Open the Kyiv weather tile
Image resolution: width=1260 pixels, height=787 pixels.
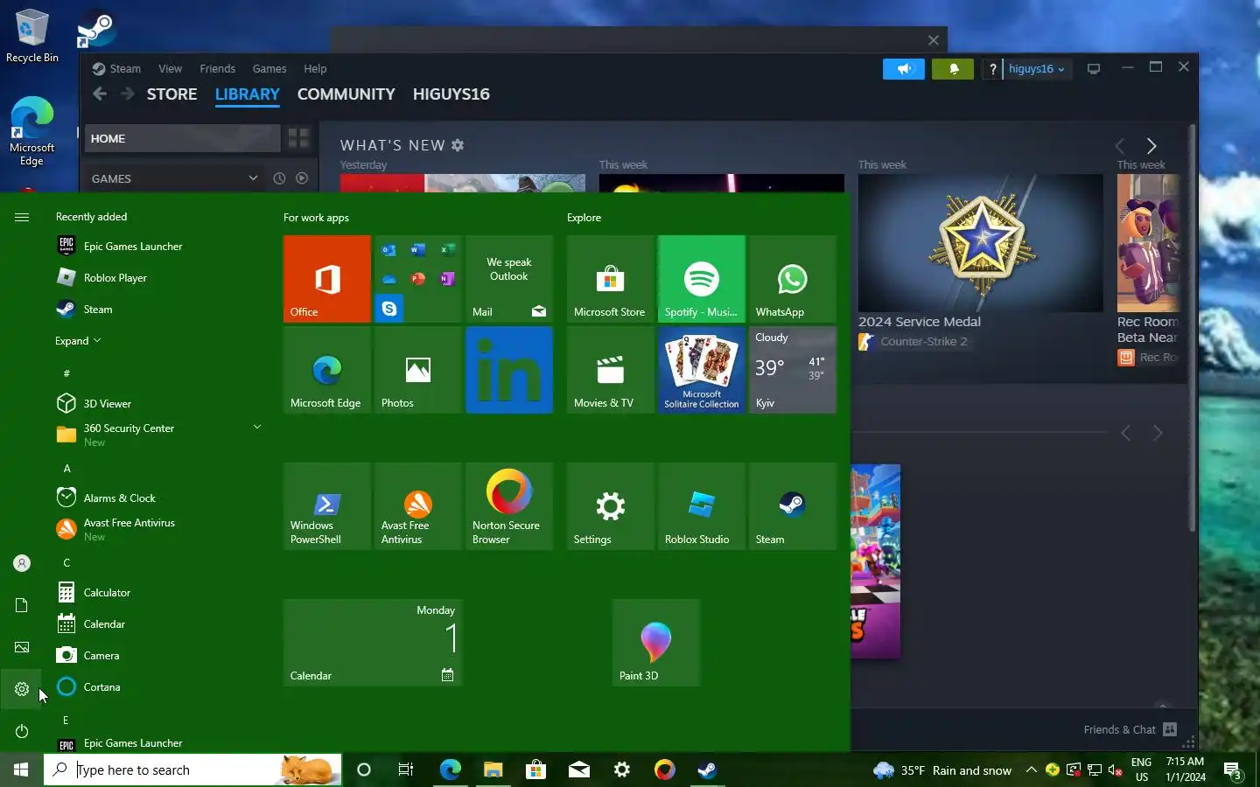point(793,370)
